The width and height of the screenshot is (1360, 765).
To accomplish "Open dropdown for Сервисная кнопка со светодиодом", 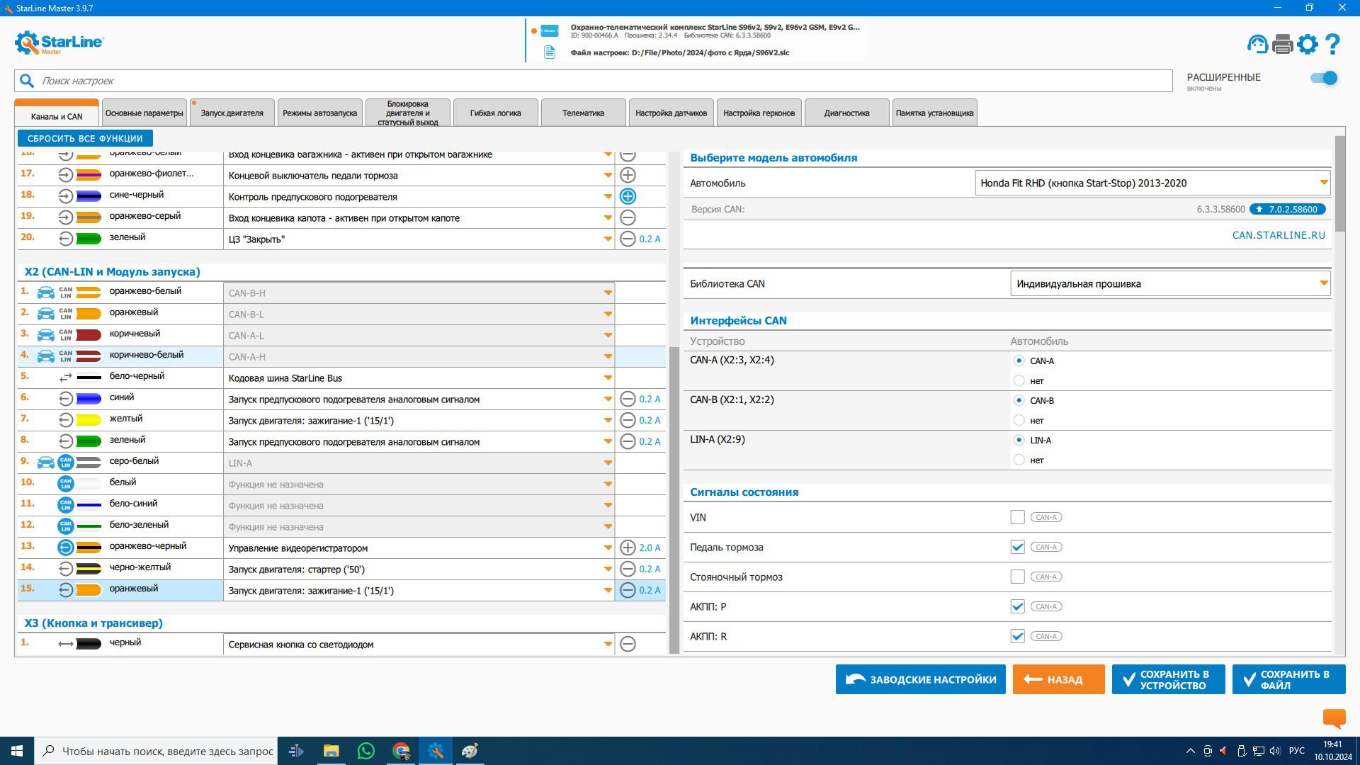I will (419, 644).
